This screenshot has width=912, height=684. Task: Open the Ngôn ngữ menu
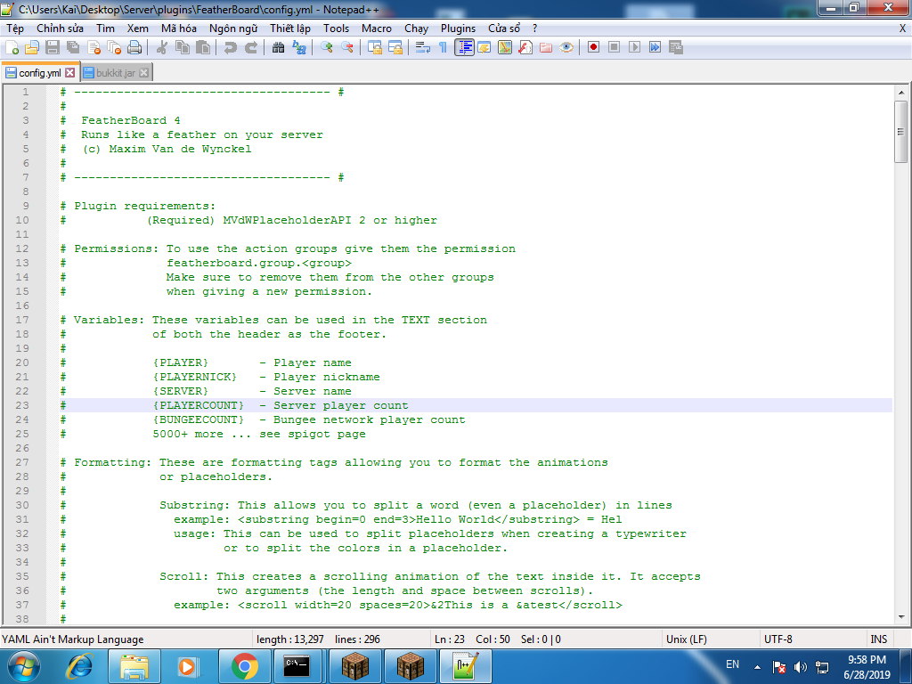click(x=233, y=28)
